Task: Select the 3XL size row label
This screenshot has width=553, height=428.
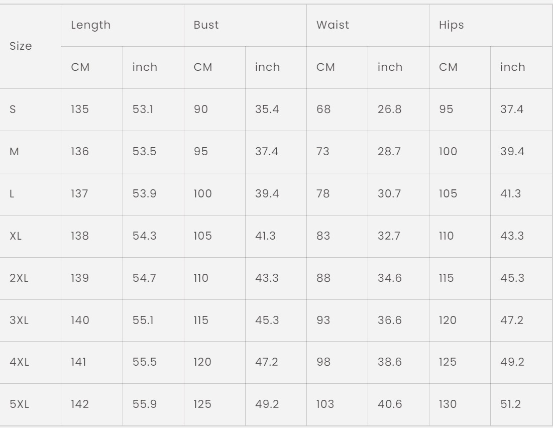Action: tap(19, 320)
